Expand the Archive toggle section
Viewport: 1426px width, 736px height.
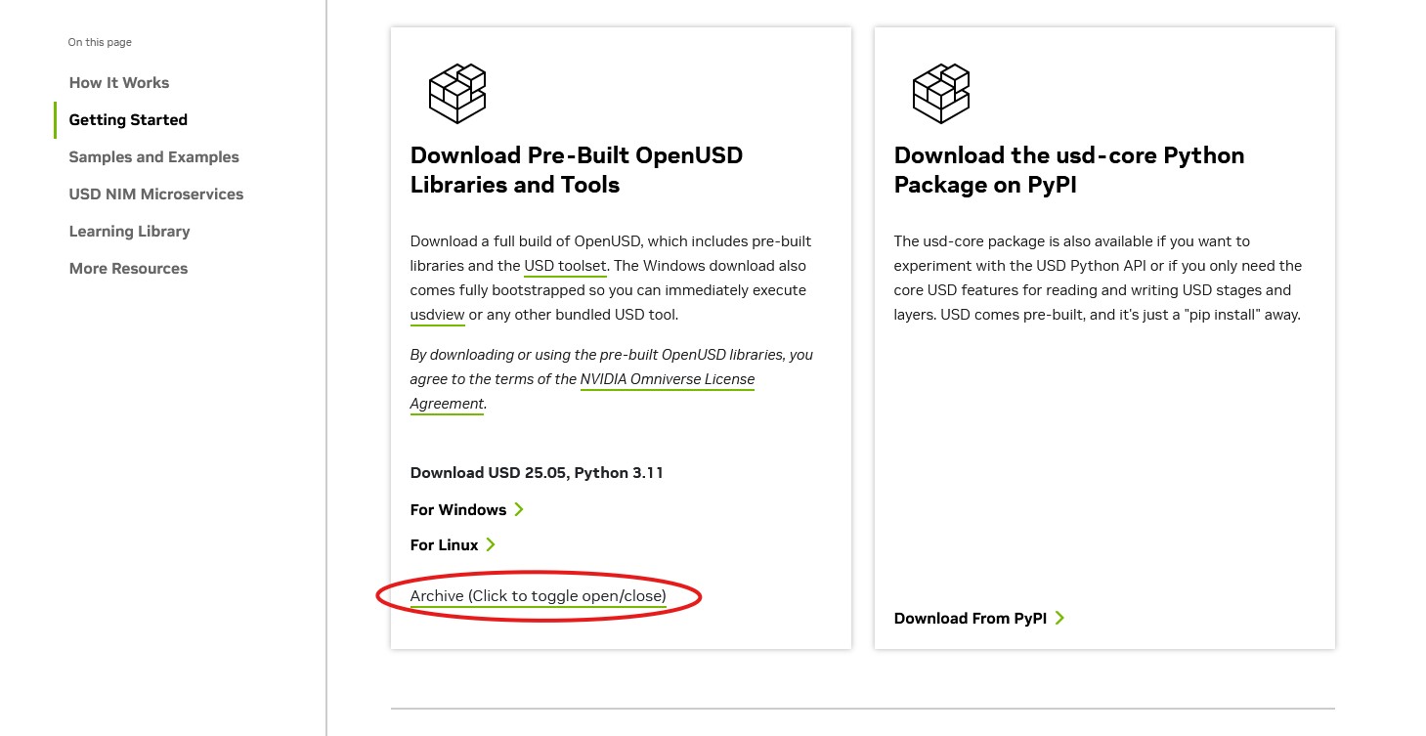coord(538,596)
